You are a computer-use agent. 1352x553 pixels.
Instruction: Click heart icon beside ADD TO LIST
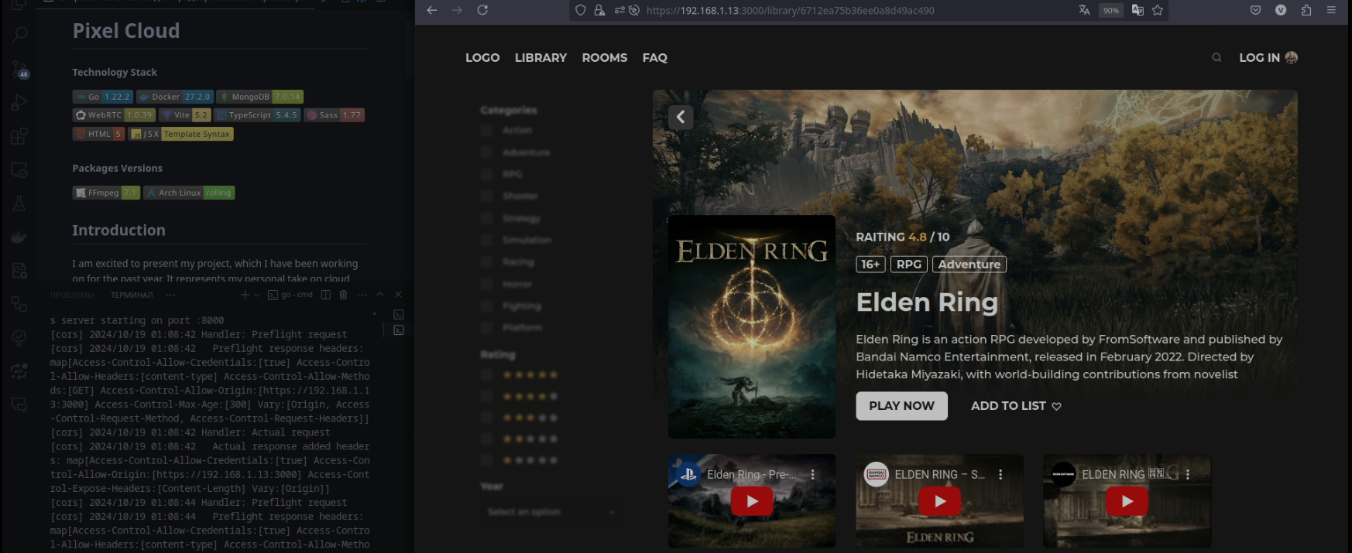coord(1056,406)
